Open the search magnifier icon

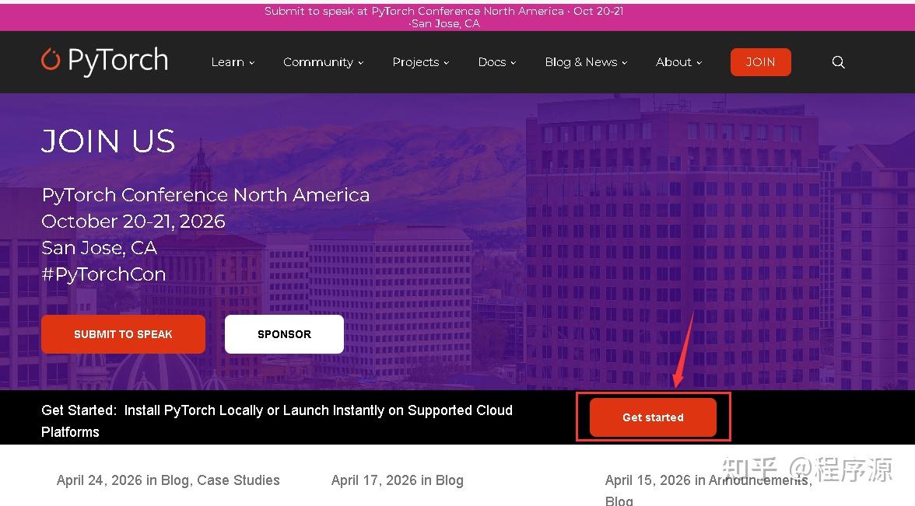(x=838, y=62)
